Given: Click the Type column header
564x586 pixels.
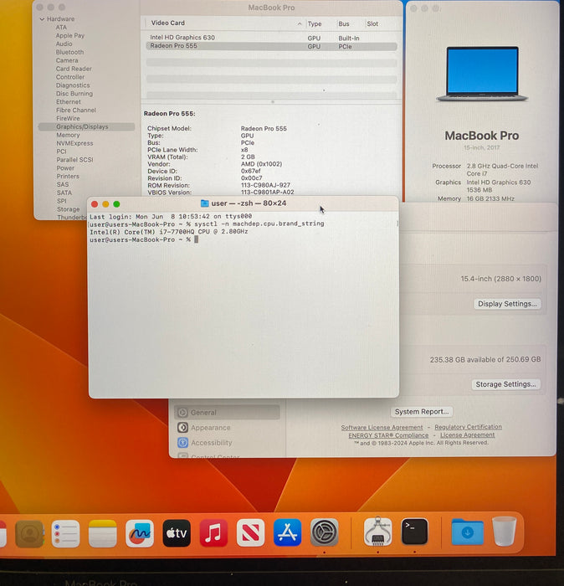Looking at the screenshot, I should tap(315, 24).
